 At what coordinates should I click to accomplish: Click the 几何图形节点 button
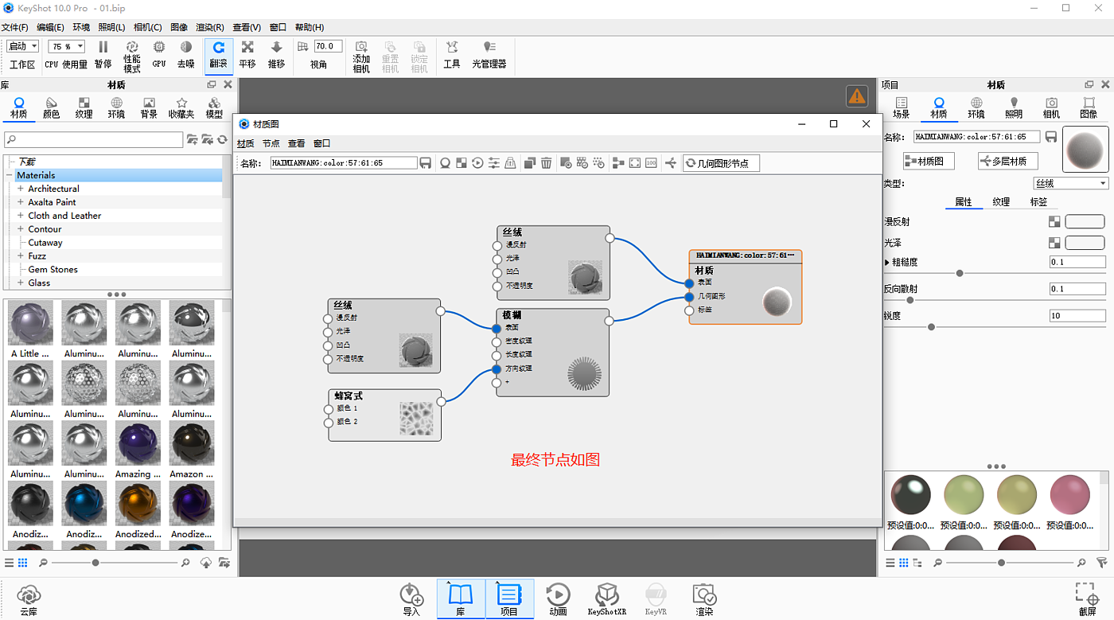pos(721,163)
